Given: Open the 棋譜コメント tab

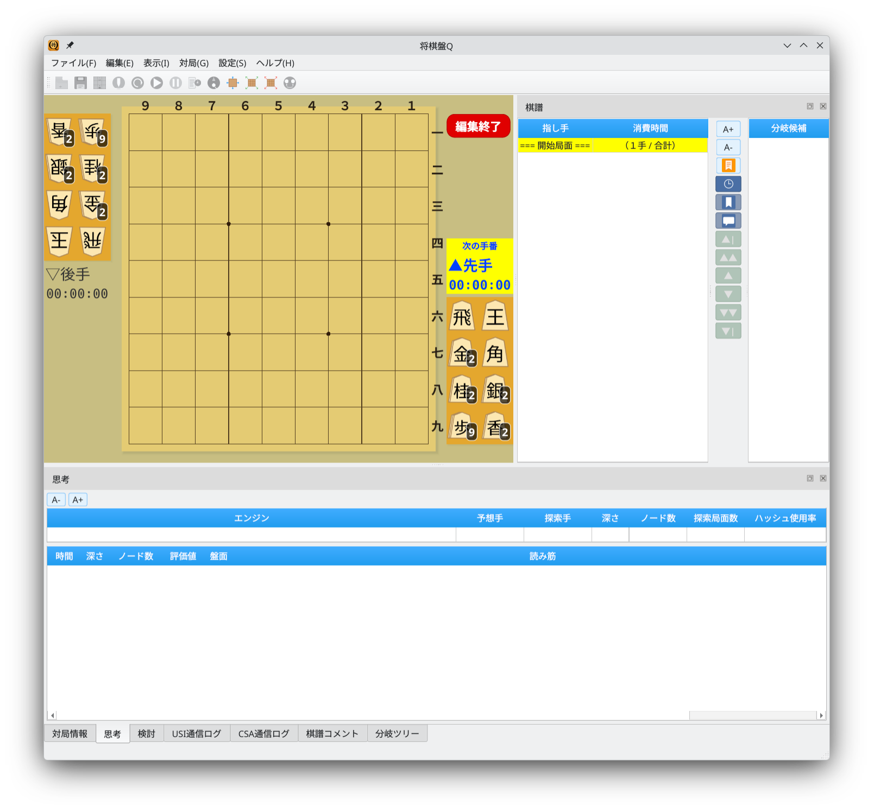Looking at the screenshot, I should pos(332,734).
